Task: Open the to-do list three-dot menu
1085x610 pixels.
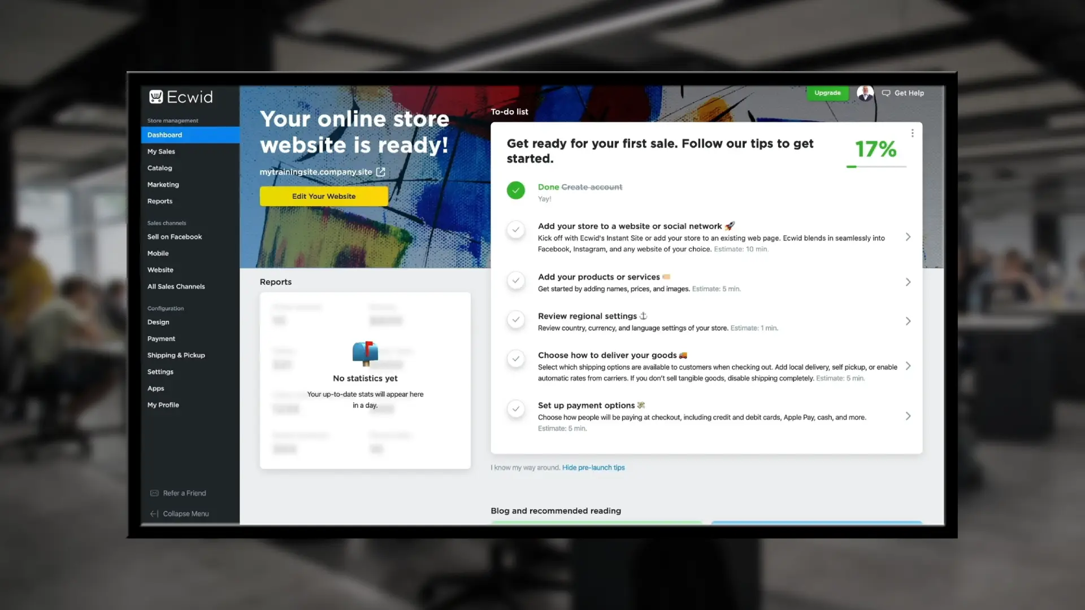Action: click(912, 133)
